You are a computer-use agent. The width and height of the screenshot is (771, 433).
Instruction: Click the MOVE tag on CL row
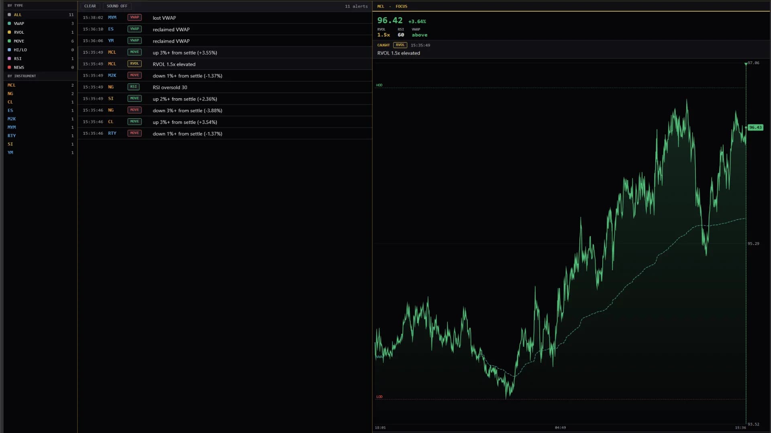click(135, 121)
